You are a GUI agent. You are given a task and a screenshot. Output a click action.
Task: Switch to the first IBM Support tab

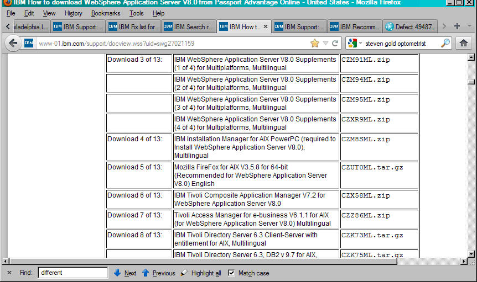point(78,26)
